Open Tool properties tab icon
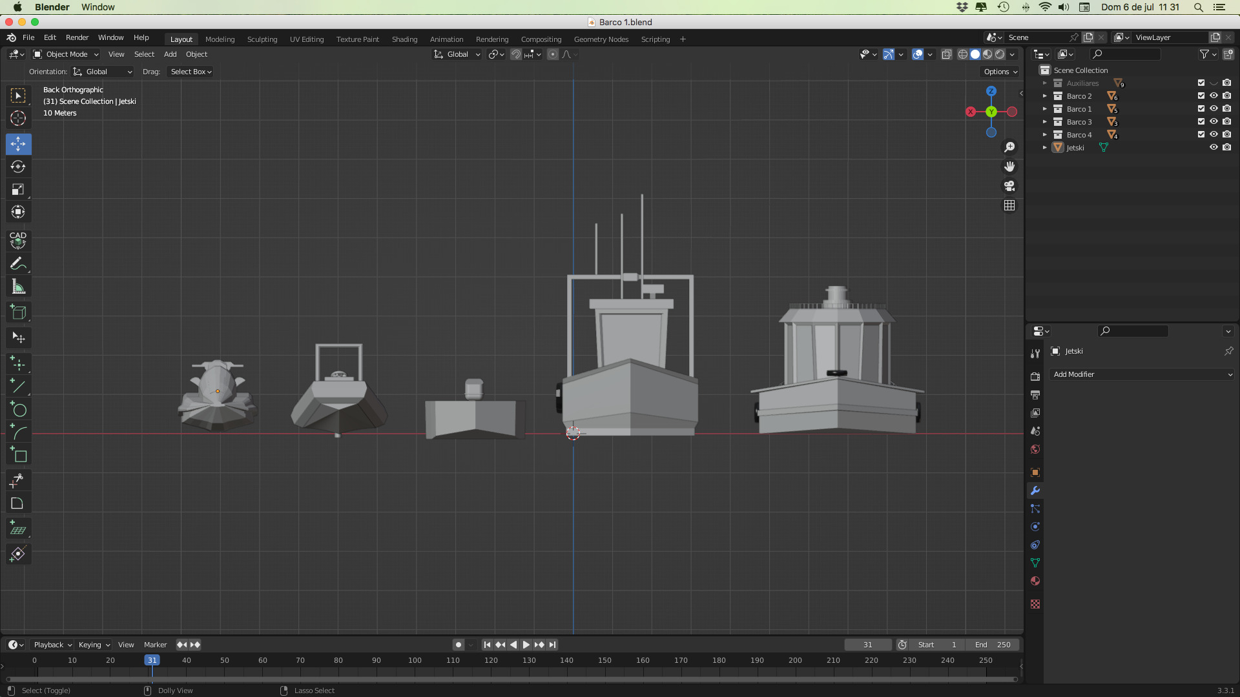The width and height of the screenshot is (1240, 697). (1035, 353)
